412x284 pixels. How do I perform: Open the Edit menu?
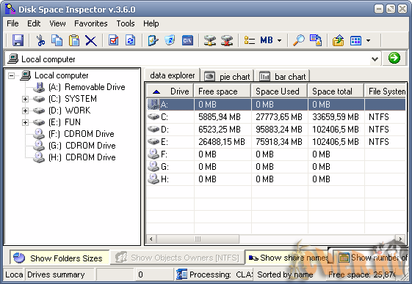34,23
